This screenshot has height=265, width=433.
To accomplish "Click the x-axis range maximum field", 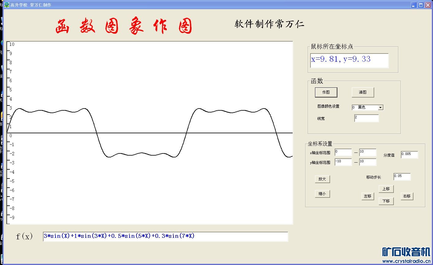I will click(368, 153).
